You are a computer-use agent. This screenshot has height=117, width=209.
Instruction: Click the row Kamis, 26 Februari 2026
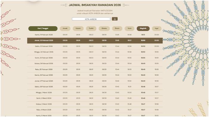point(95,75)
